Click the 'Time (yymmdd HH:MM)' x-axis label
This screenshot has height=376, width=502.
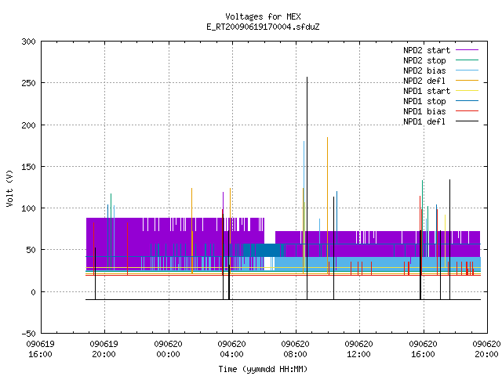(263, 369)
